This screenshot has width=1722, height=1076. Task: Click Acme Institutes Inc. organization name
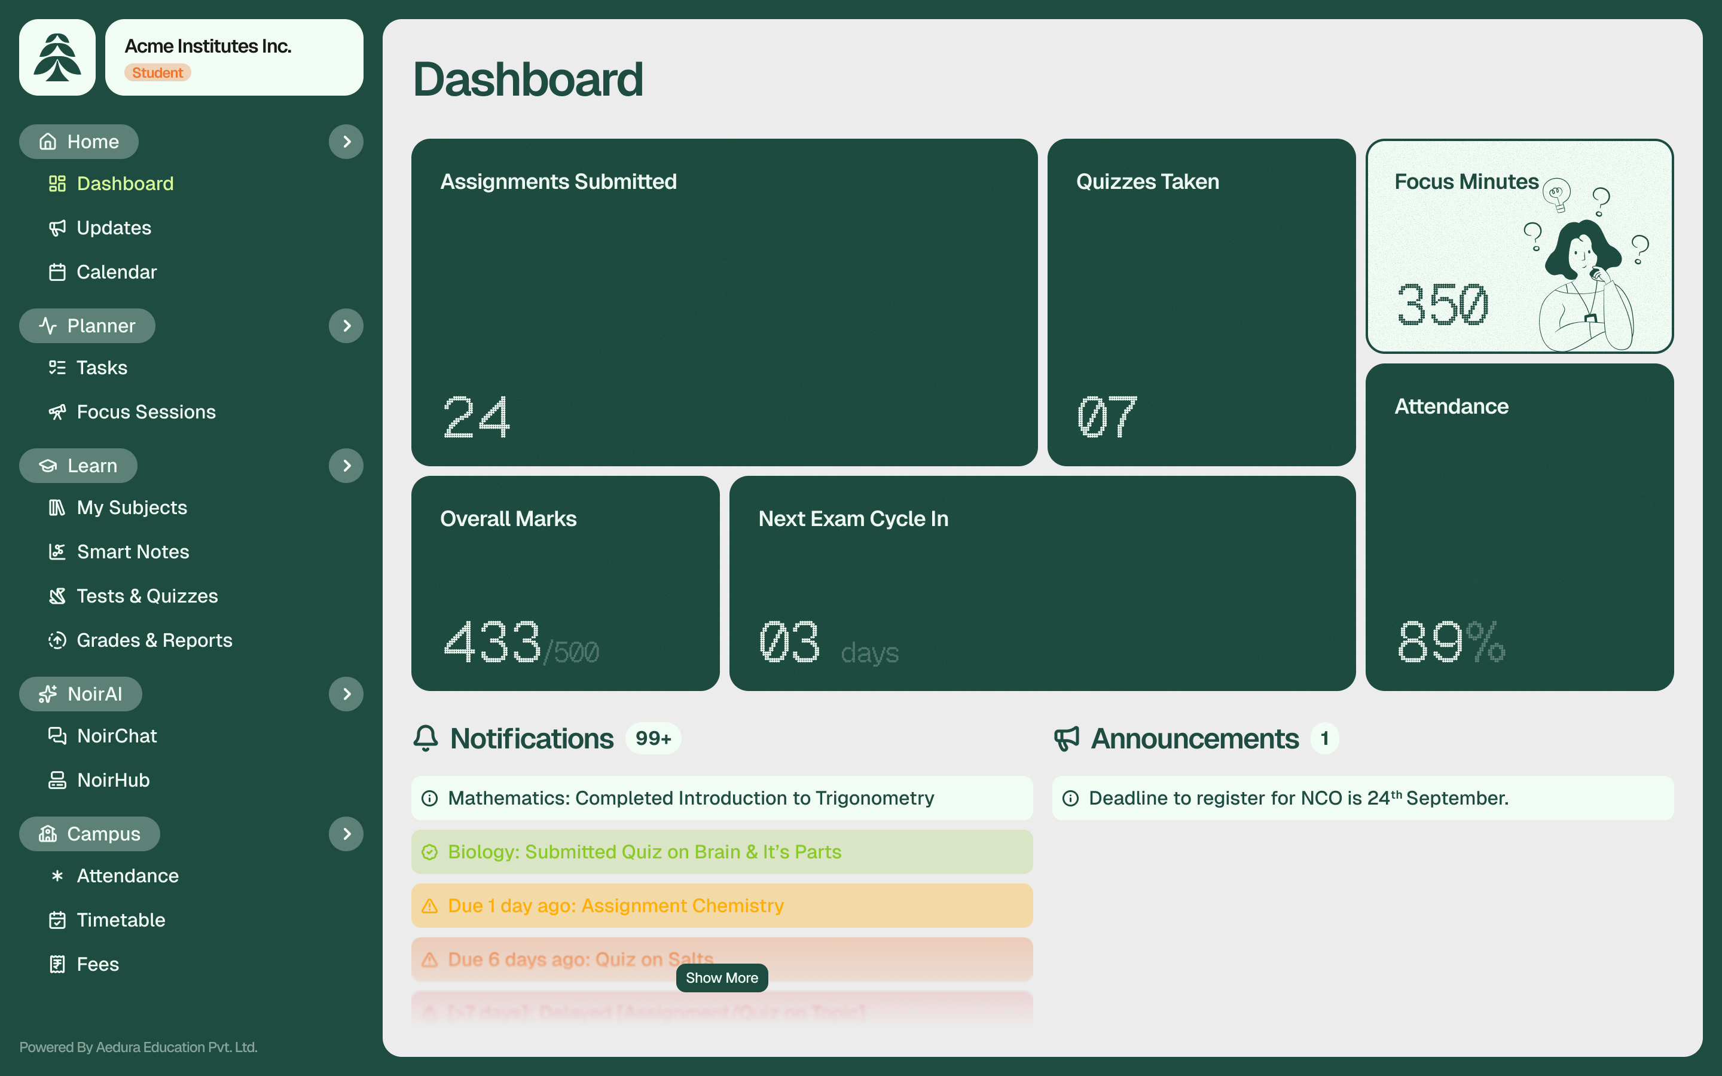point(208,46)
